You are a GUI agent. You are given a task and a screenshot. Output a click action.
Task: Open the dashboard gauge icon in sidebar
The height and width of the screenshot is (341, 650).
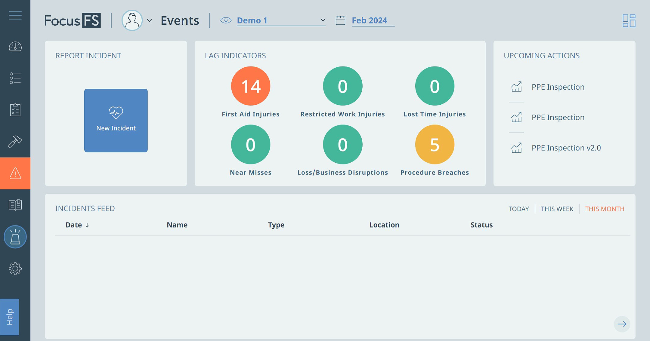(x=15, y=47)
